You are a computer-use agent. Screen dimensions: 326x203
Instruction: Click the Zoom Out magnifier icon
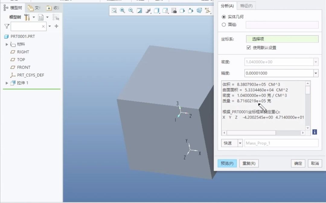pos(131,11)
